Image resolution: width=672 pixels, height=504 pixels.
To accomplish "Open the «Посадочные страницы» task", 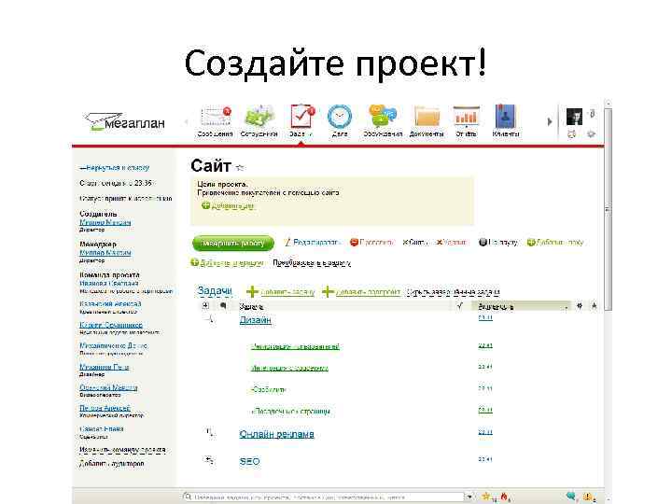I will click(x=290, y=412).
